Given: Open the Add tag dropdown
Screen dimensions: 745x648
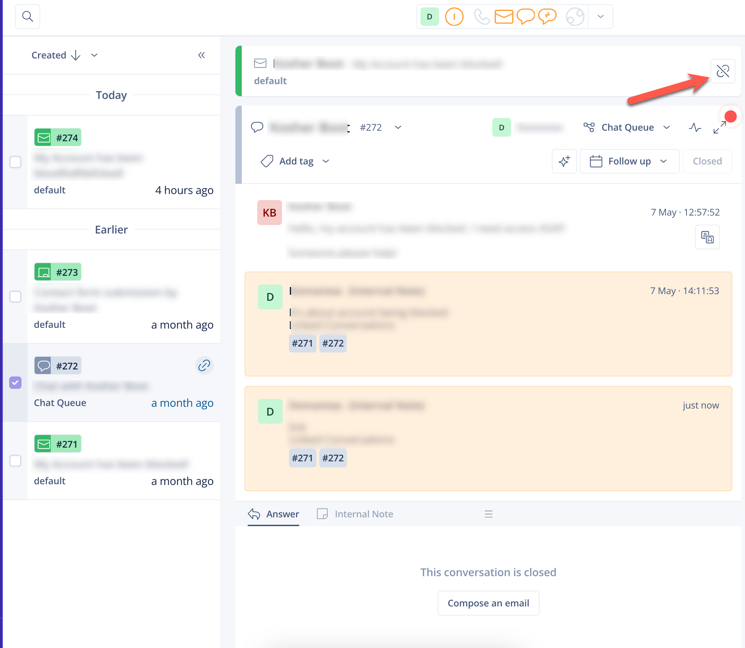Looking at the screenshot, I should pyautogui.click(x=295, y=161).
